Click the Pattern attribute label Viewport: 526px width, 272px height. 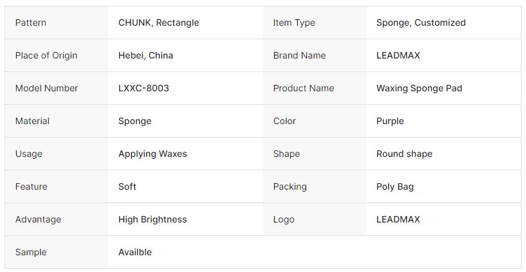[x=31, y=23]
